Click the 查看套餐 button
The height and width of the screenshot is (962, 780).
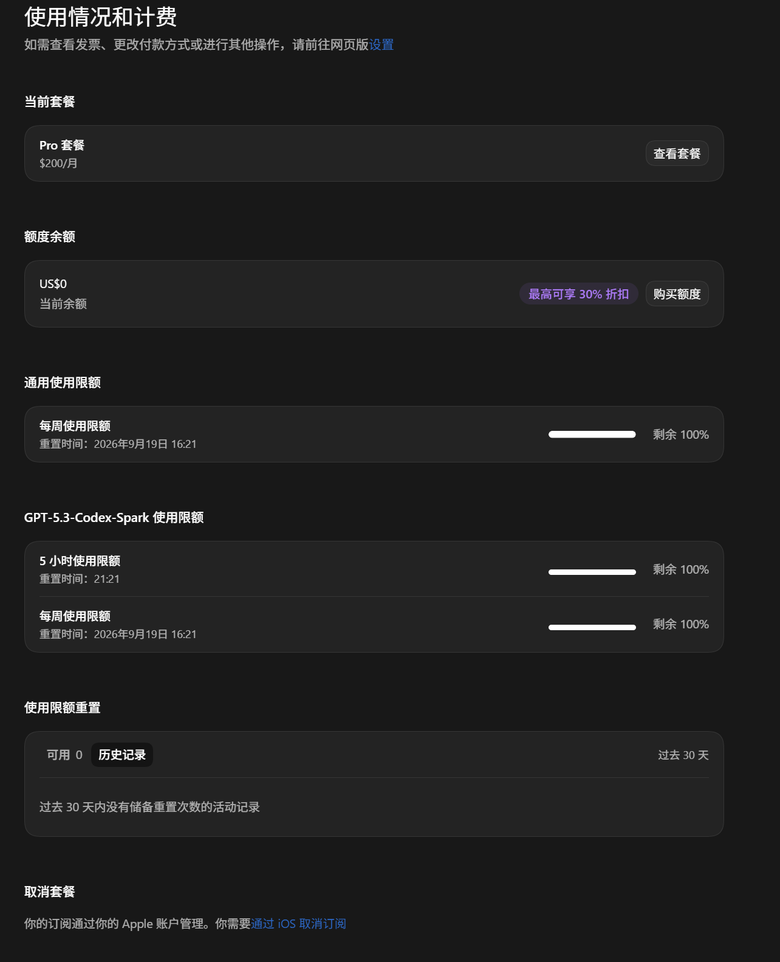pos(677,154)
